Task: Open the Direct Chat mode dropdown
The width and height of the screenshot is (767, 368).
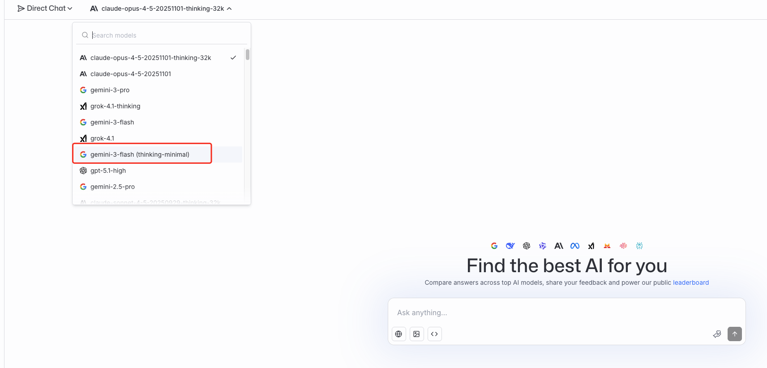Action: tap(45, 9)
